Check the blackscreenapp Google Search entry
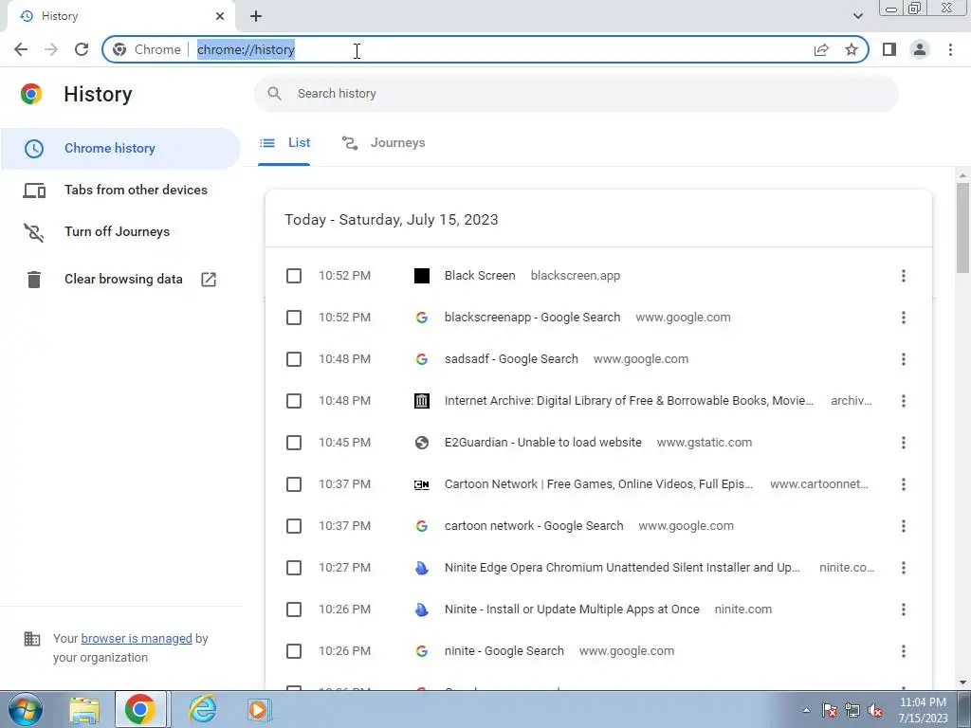Image resolution: width=971 pixels, height=728 pixels. coord(294,318)
